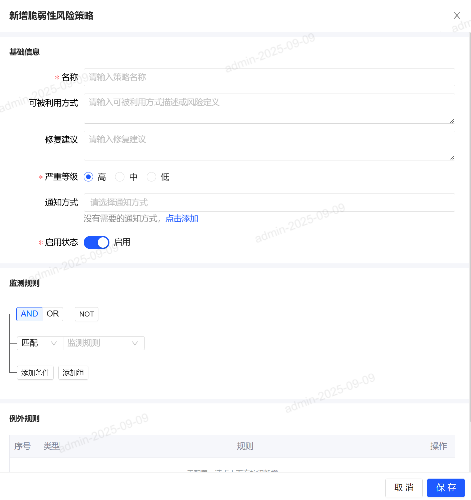Follow the 点击添加 link

tap(182, 219)
